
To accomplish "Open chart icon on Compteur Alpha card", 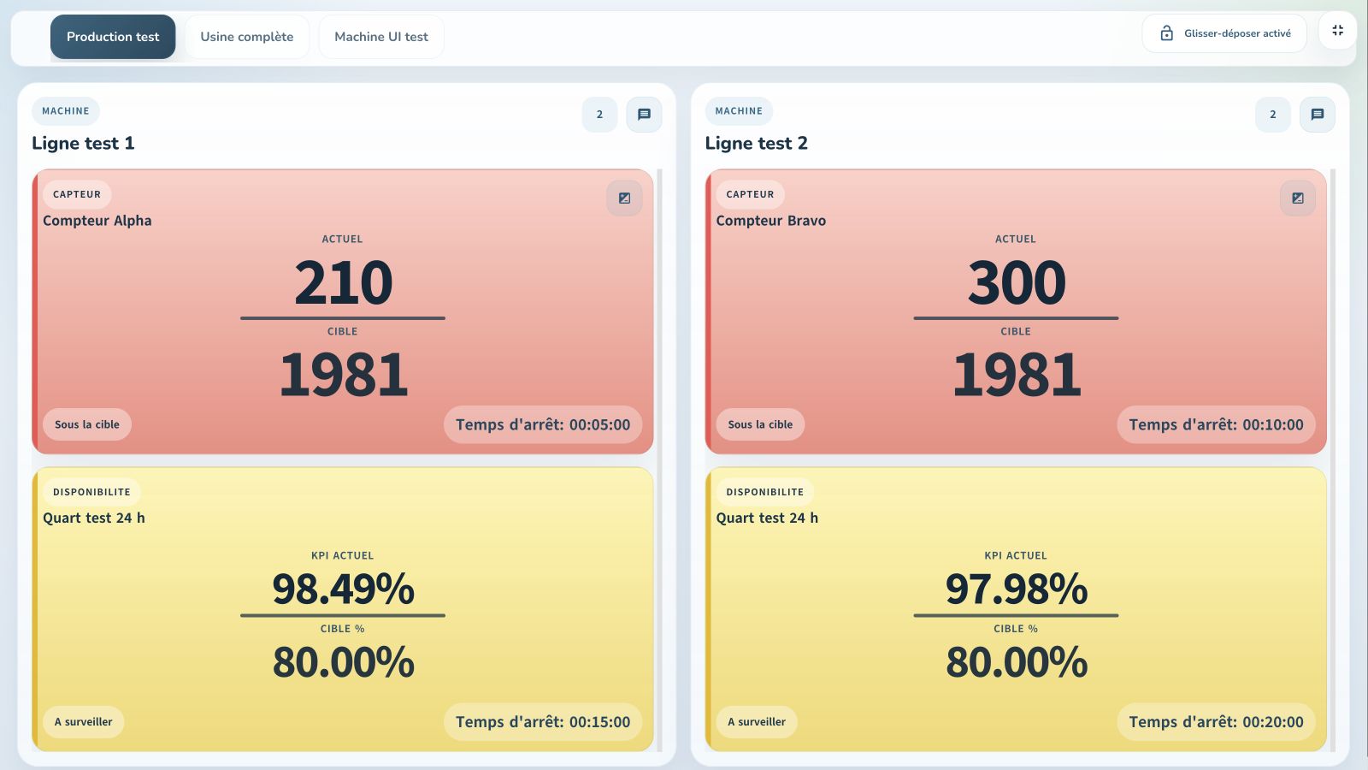I will pos(625,198).
